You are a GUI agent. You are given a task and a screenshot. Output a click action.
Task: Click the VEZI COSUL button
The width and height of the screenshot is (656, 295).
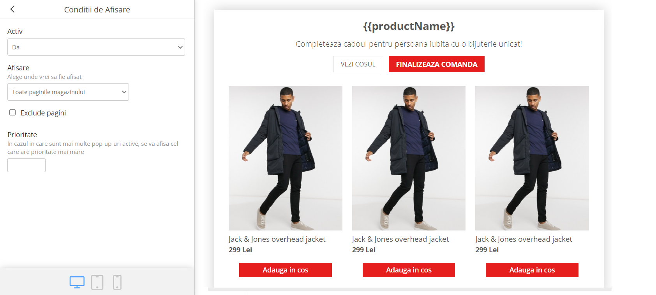tap(358, 64)
